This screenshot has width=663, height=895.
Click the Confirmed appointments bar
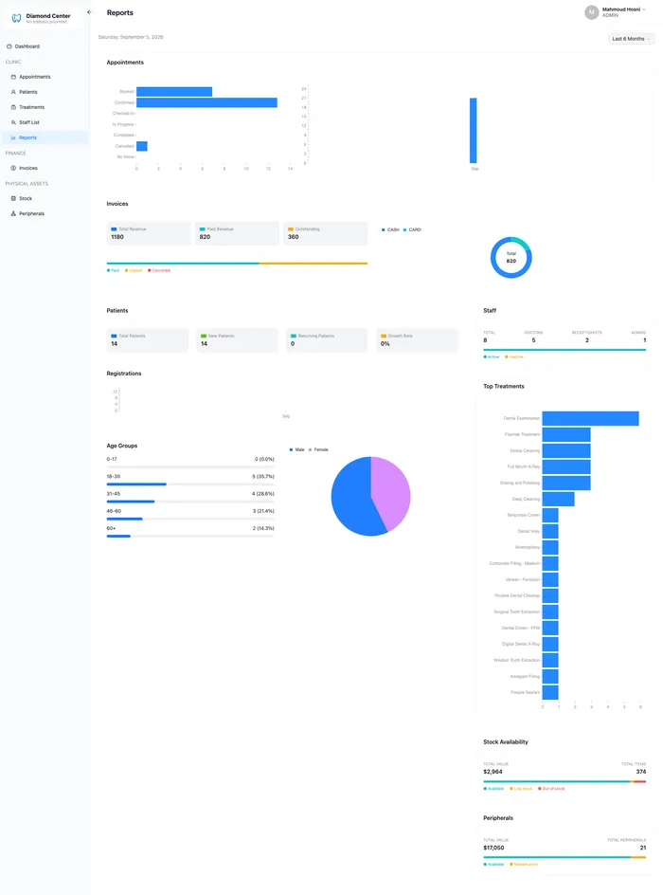point(206,102)
